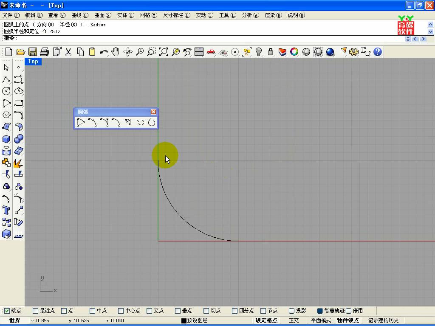Enable the 切点 snap checkbox
The image size is (435, 326).
206,311
